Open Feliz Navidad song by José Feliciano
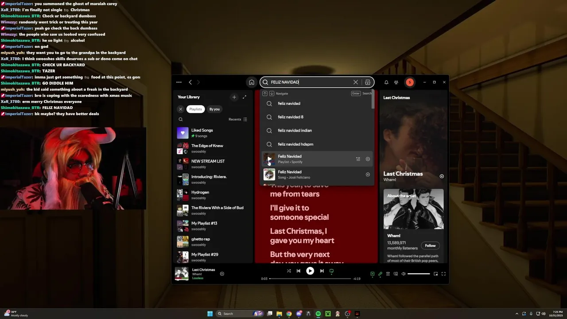Viewport: 567px width, 319px height. pyautogui.click(x=317, y=175)
